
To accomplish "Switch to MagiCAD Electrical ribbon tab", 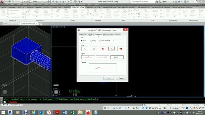I will click(93, 7).
